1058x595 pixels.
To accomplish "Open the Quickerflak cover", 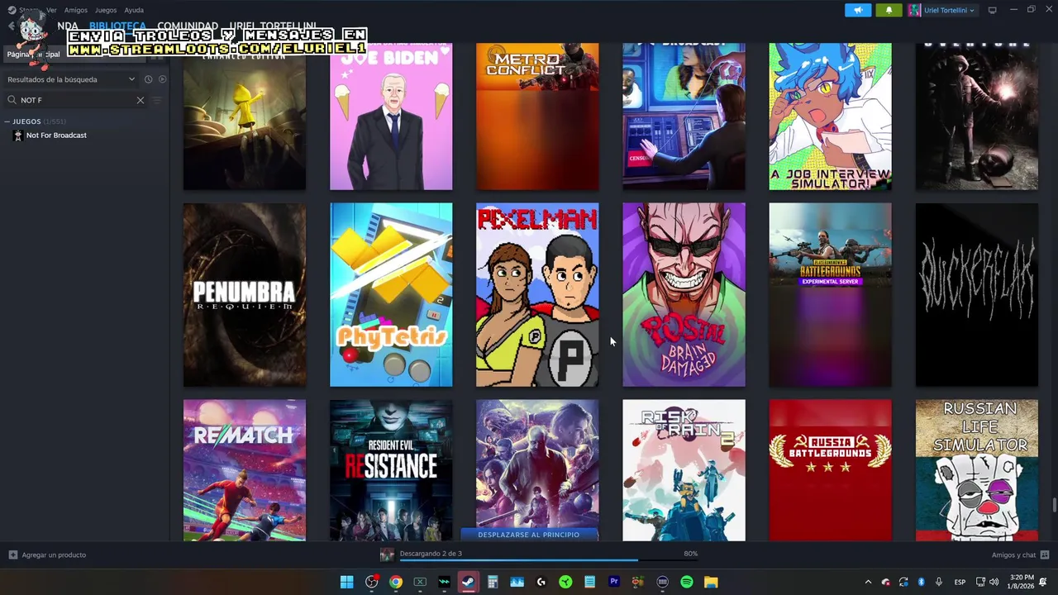I will pos(976,295).
